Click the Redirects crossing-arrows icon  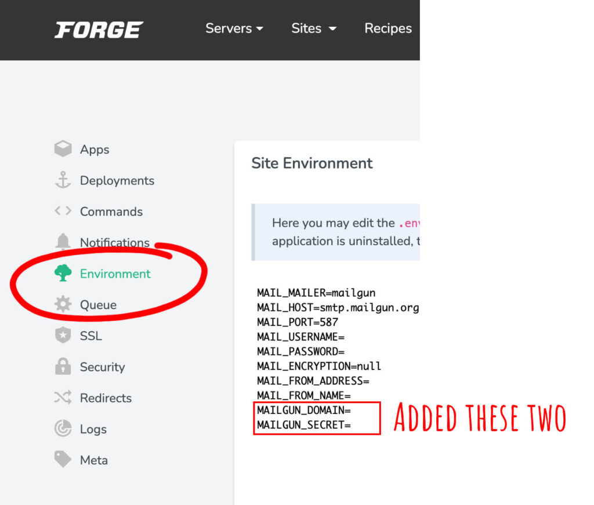63,398
